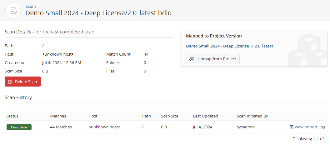Open the Scans breadcrumb link
The height and width of the screenshot is (144, 330).
click(x=31, y=6)
